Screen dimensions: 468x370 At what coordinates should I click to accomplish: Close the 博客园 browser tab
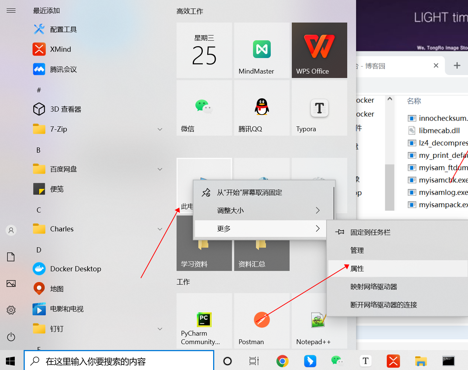[436, 65]
